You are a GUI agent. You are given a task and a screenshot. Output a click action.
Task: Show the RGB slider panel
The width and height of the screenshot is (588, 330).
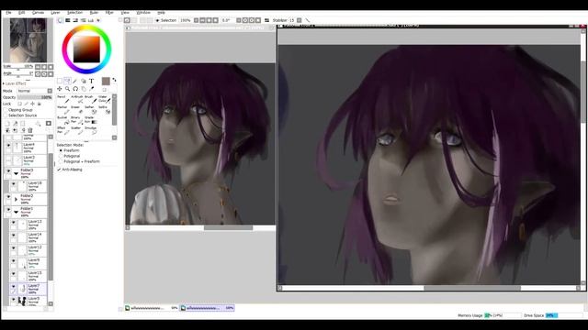(x=68, y=20)
